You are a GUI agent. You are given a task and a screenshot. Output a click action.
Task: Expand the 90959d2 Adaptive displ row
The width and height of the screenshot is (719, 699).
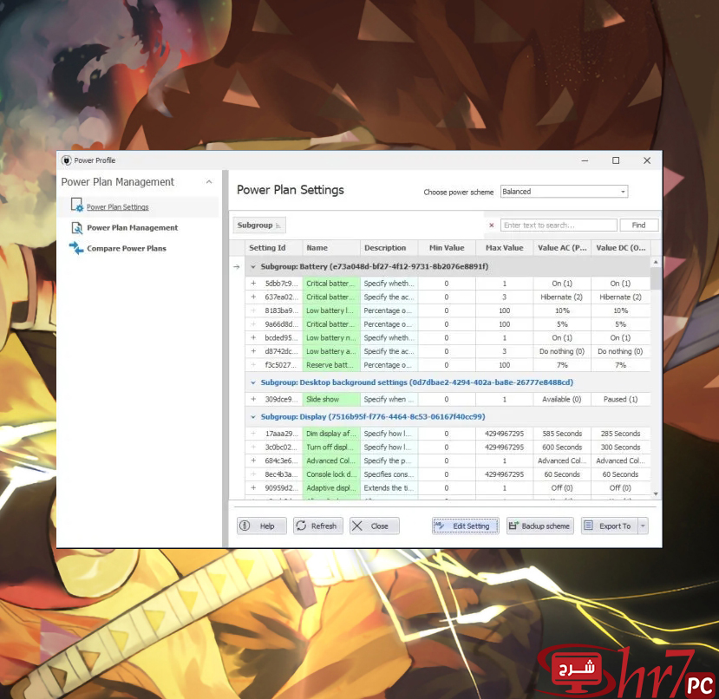(x=253, y=488)
